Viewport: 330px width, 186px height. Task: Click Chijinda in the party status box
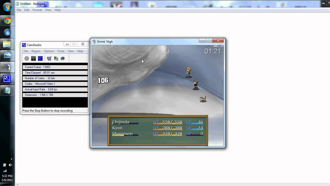[121, 122]
